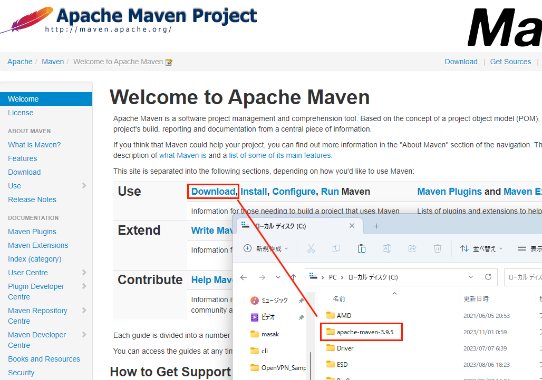542x380 pixels.
Task: Click the Download link in Use row
Action: [214, 192]
